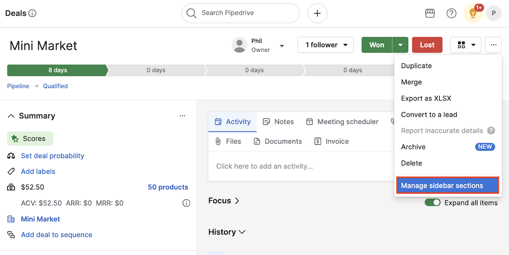Open the 50 products link

click(168, 187)
